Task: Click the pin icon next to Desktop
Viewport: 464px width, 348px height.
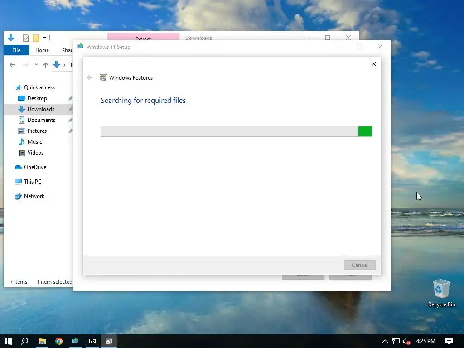Action: point(70,98)
